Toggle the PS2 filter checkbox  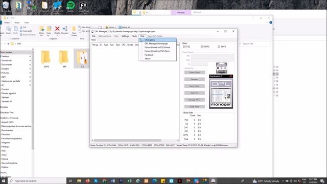(x=184, y=47)
